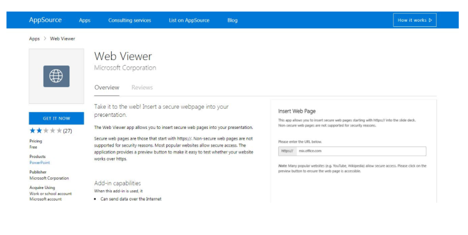Click Can send data over the Internet
The height and width of the screenshot is (235, 468).
point(131,199)
